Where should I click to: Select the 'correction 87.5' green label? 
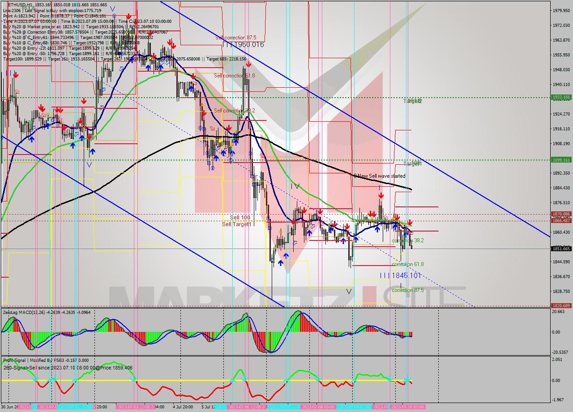tap(408, 290)
